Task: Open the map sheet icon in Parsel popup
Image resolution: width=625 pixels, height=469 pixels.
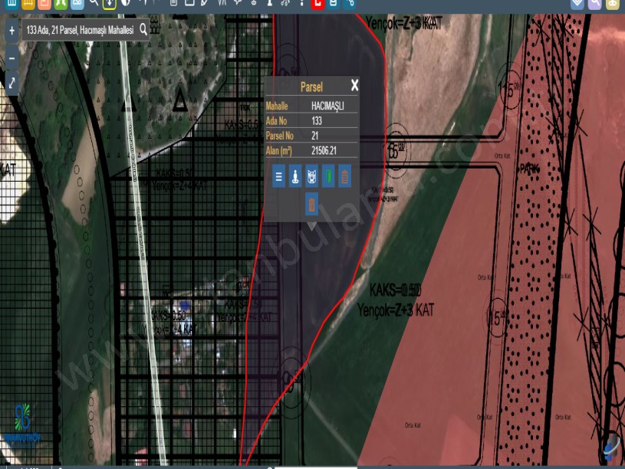Action: point(311,175)
